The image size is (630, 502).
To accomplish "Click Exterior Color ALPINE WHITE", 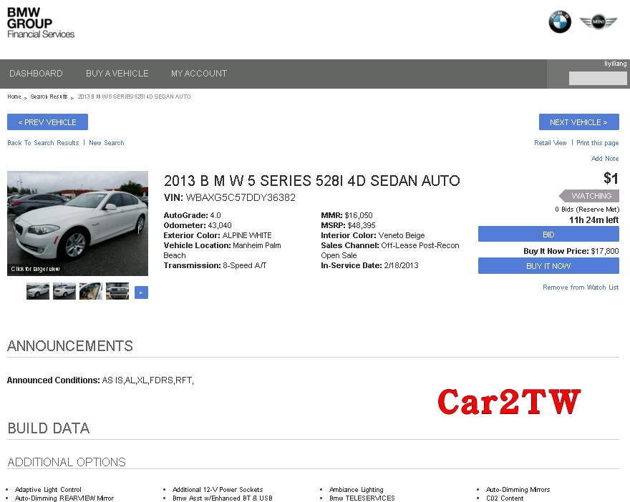I will 218,235.
